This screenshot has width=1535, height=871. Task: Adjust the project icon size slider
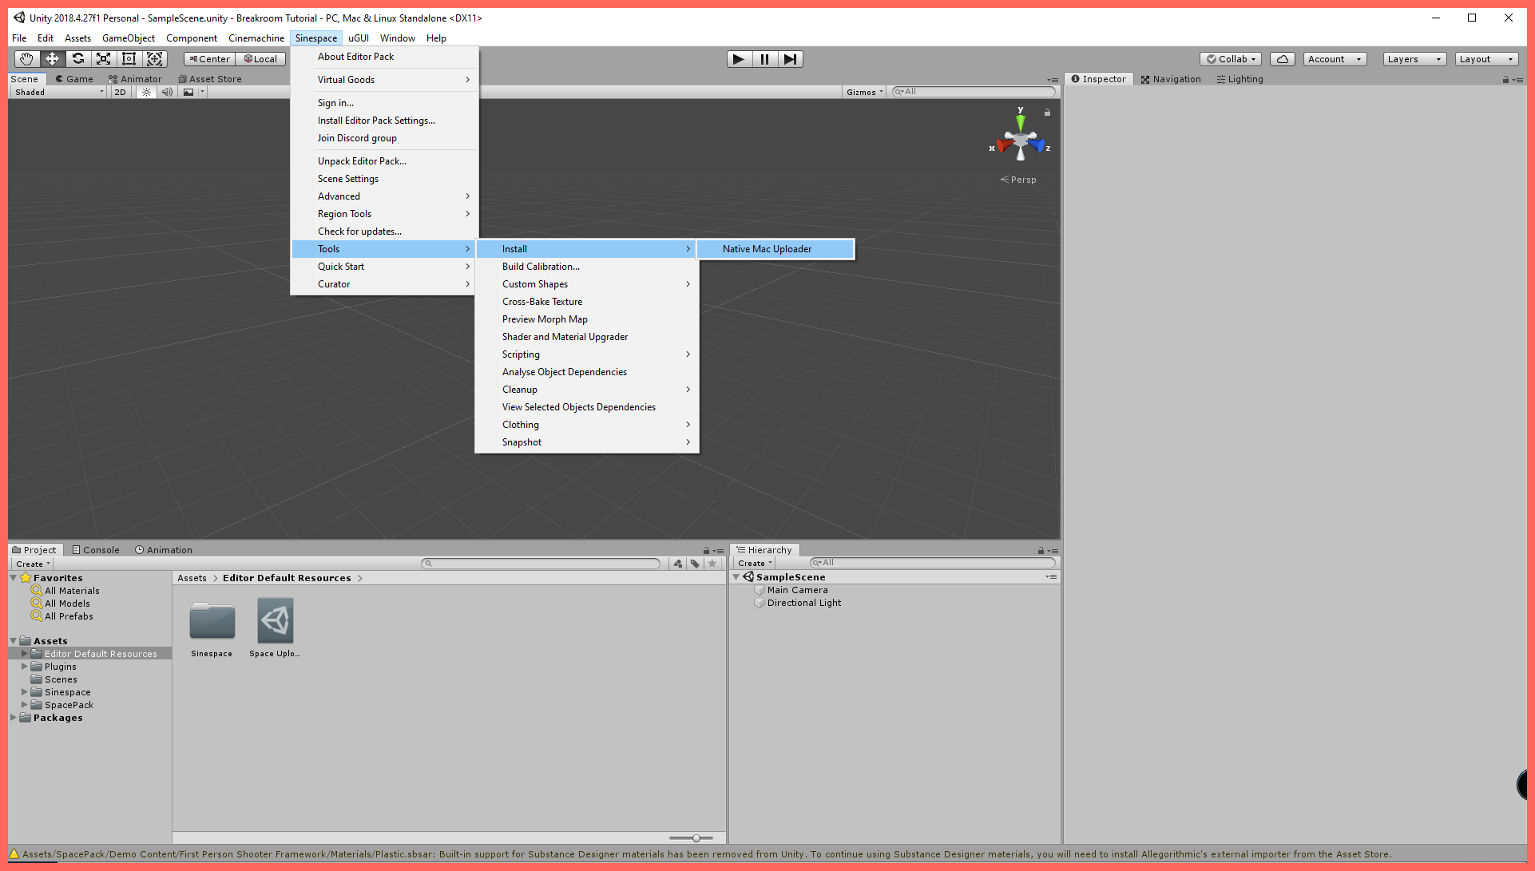point(696,838)
